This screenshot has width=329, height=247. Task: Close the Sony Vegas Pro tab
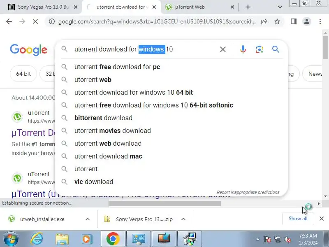76,7
